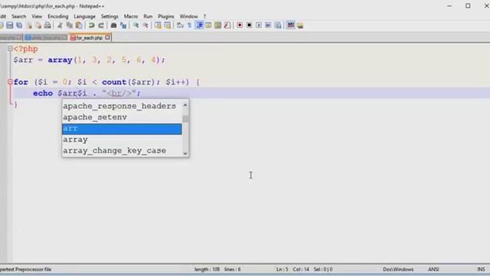This screenshot has height=276, width=490.
Task: Maximize the Notepad++ window
Action: 468,6
